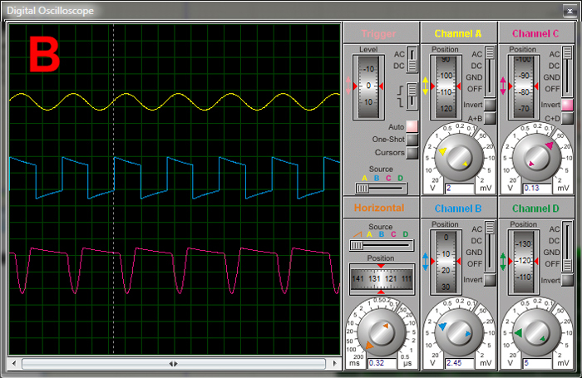
Task: Click the scrollbar right arrow
Action: (335, 364)
